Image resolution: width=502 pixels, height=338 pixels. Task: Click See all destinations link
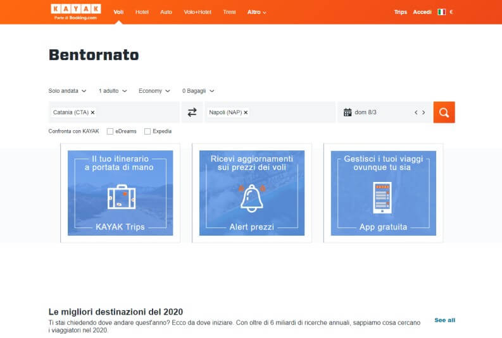point(444,320)
